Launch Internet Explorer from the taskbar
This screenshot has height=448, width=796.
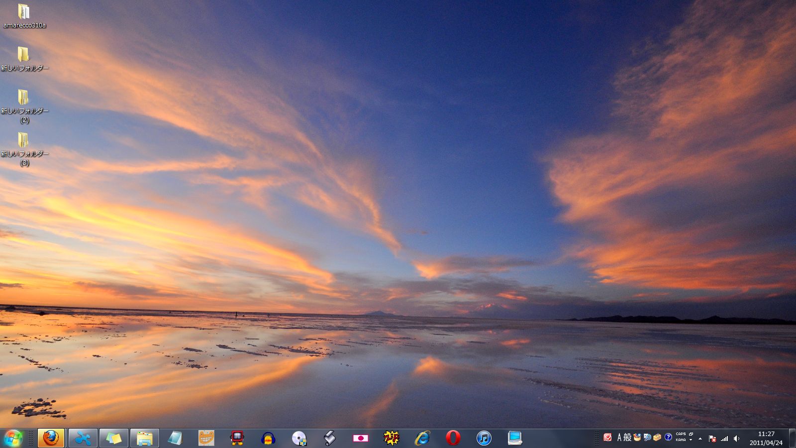422,438
